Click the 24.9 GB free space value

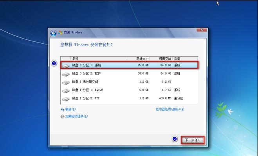(x=166, y=65)
